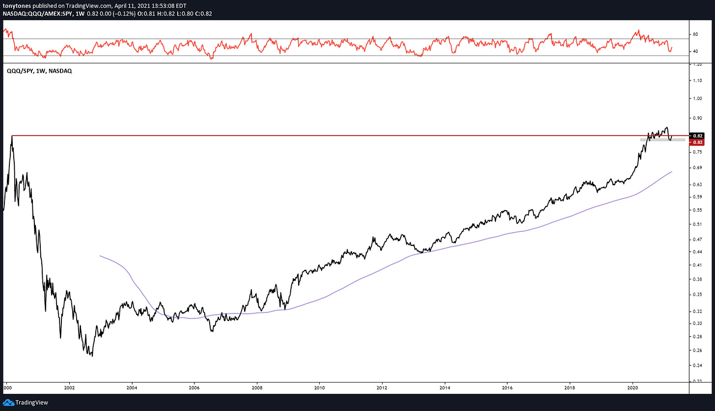715x411 pixels.
Task: Click the price axis value 0.63
Action: pos(697,185)
